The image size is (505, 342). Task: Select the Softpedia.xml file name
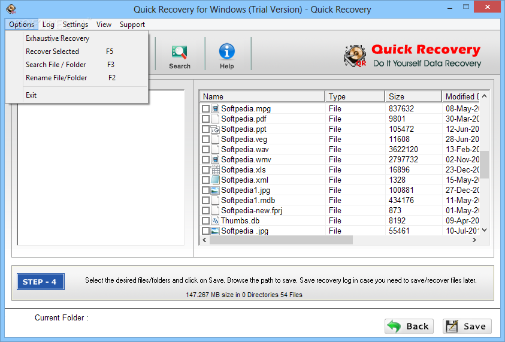tap(244, 180)
